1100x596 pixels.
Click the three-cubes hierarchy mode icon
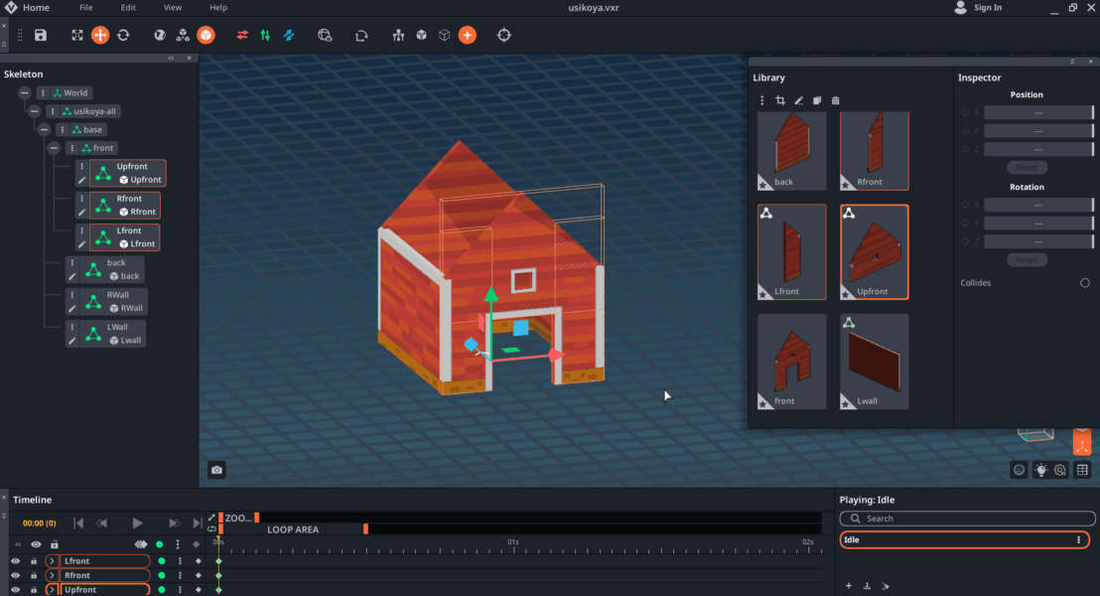[x=183, y=35]
